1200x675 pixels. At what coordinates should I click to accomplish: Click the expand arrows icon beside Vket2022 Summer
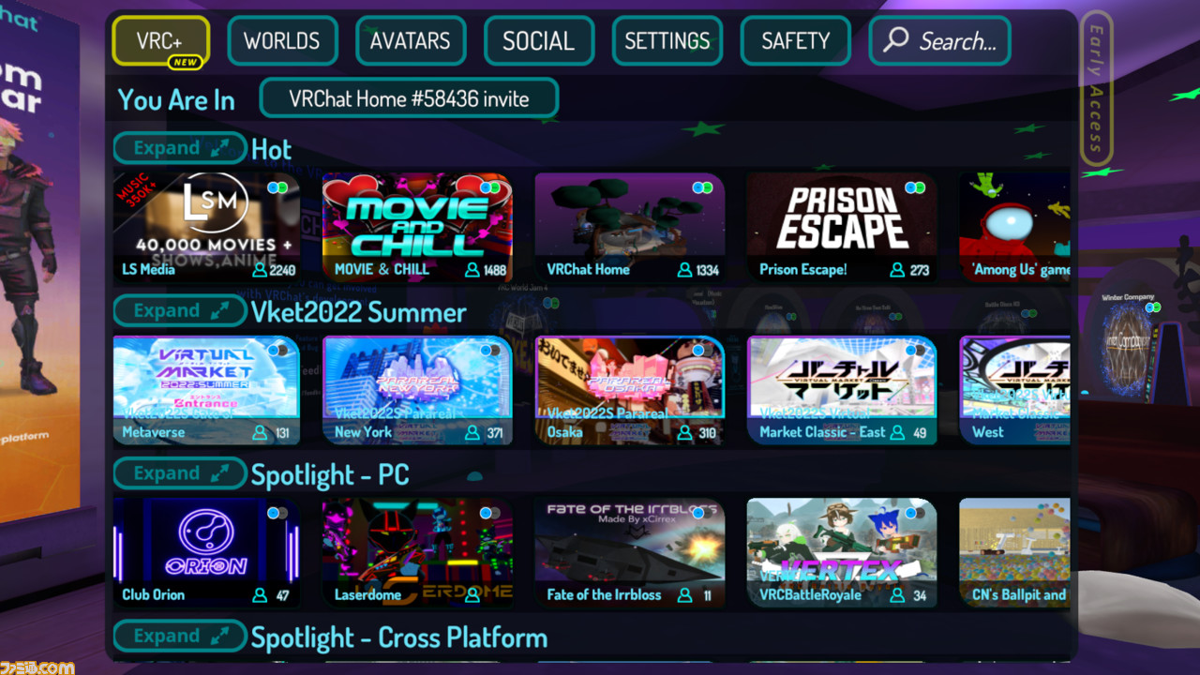[x=219, y=311]
